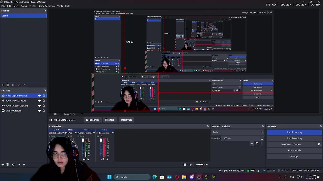This screenshot has height=181, width=323.
Task: Show hidden system tray icons chevron
Action: point(280,177)
